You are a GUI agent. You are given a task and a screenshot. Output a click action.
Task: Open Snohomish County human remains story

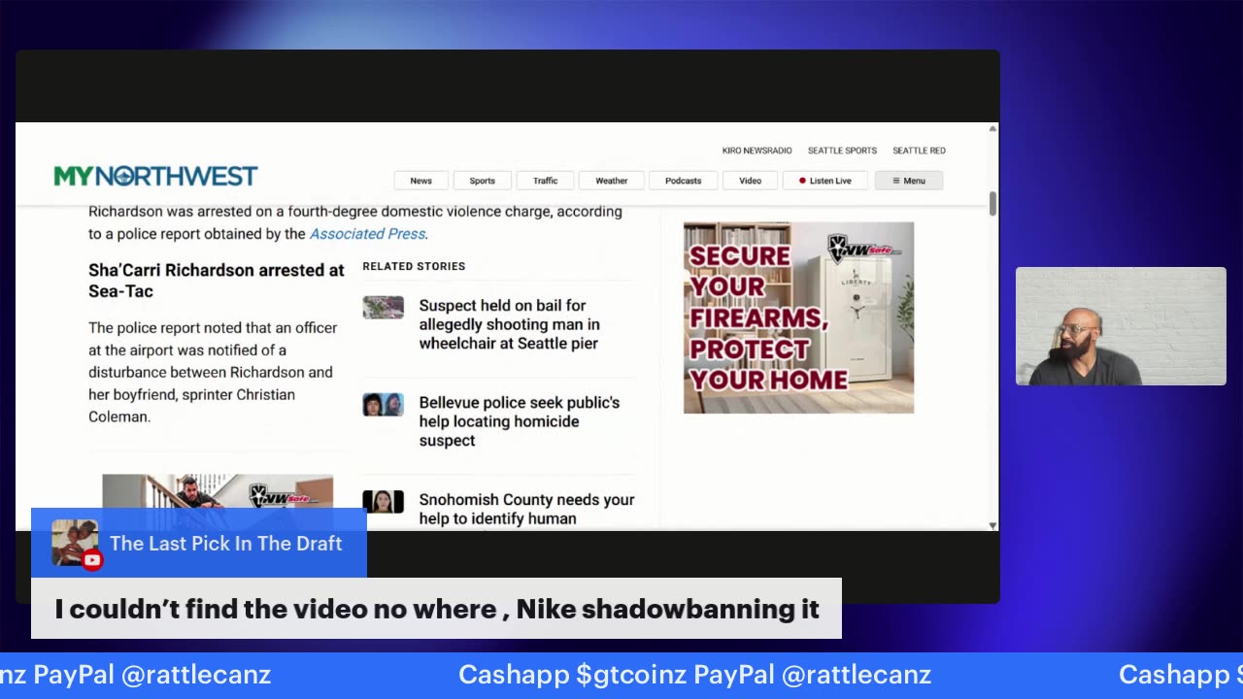point(526,509)
